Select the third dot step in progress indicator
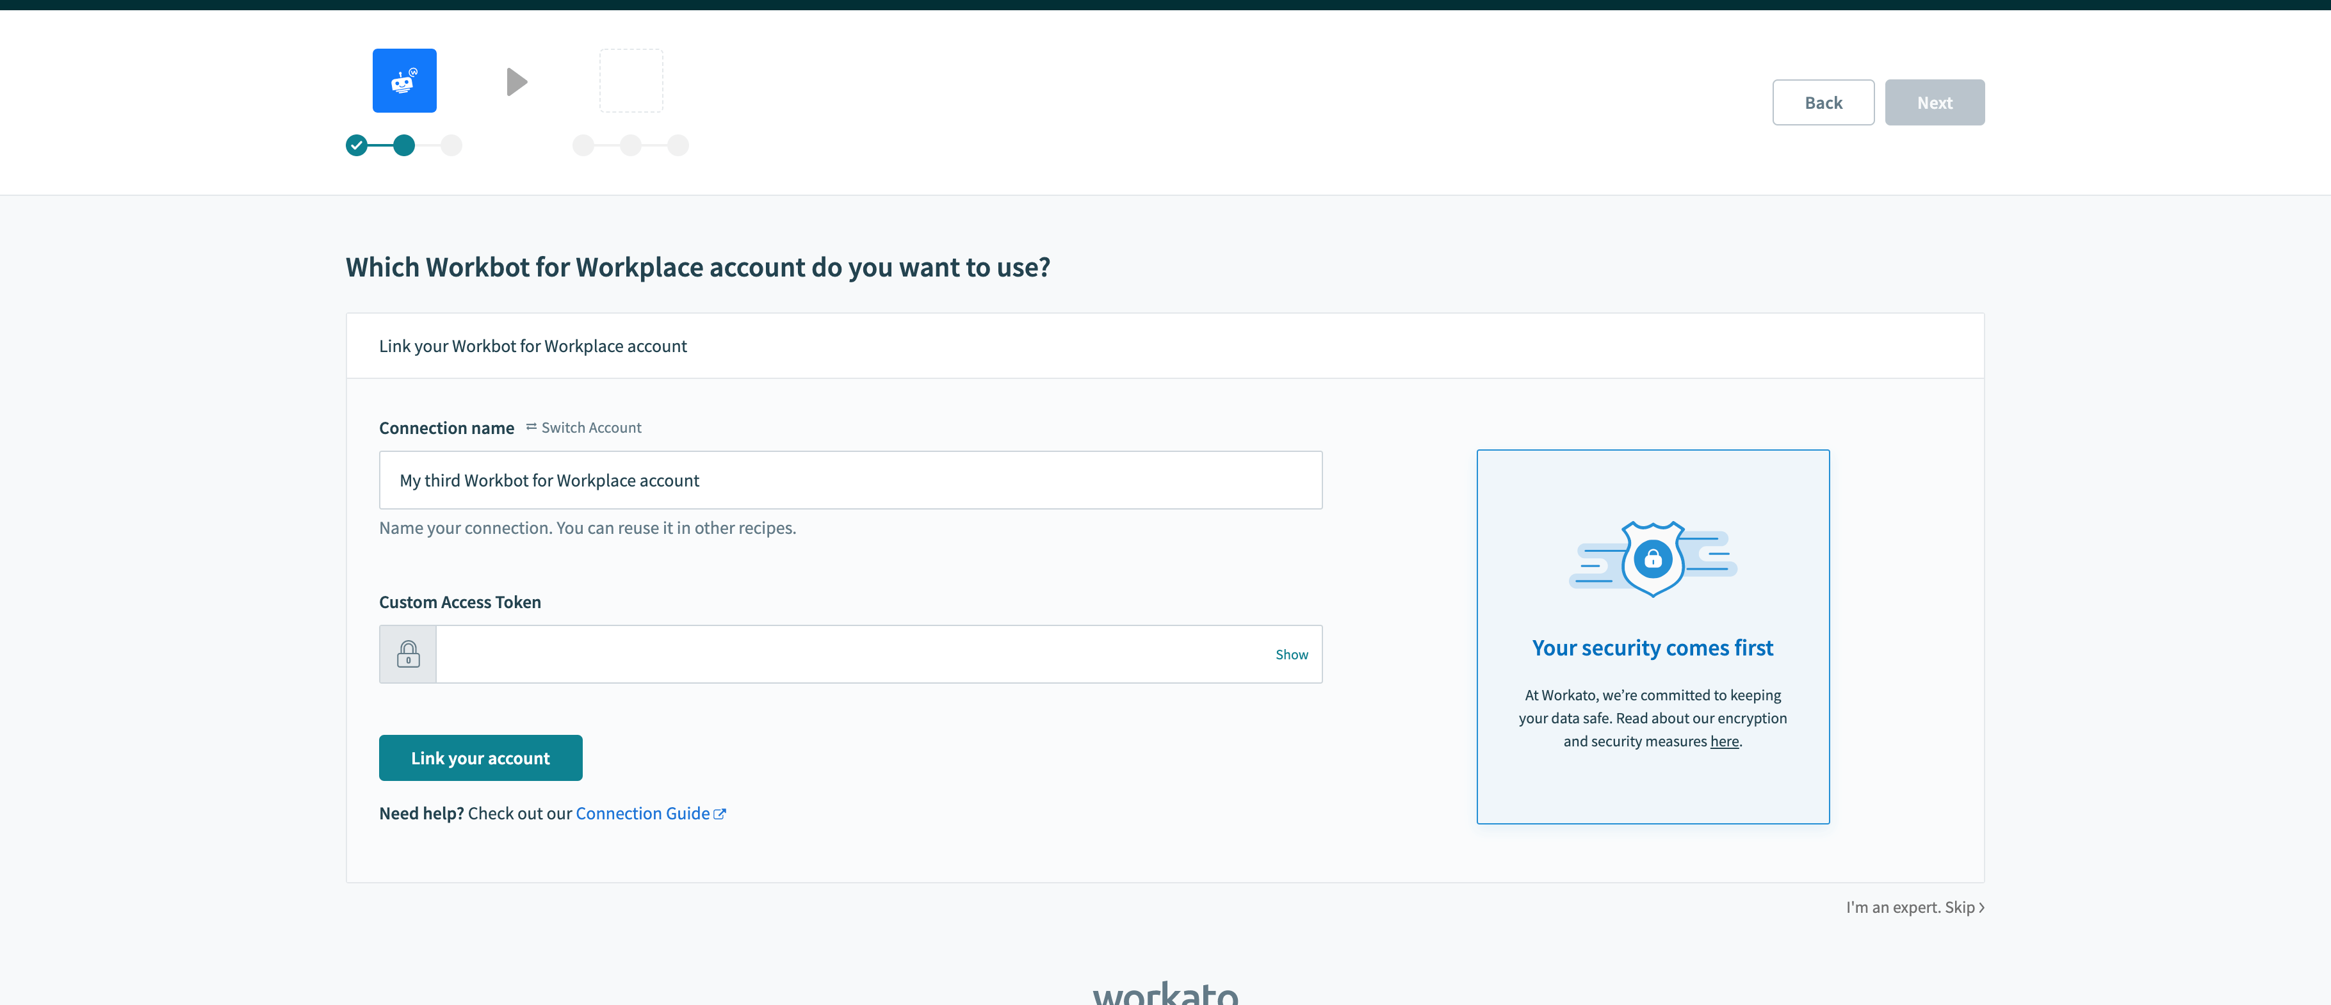 click(452, 144)
